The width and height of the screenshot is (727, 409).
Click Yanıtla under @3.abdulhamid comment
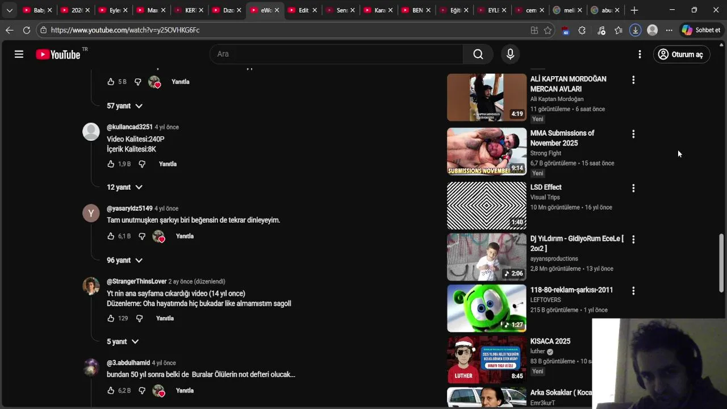pyautogui.click(x=185, y=391)
